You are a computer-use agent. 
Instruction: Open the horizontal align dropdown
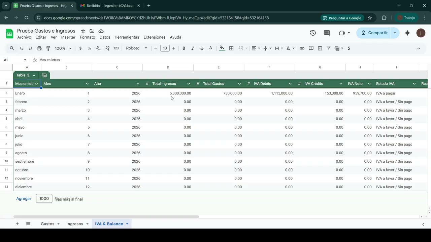click(x=256, y=48)
